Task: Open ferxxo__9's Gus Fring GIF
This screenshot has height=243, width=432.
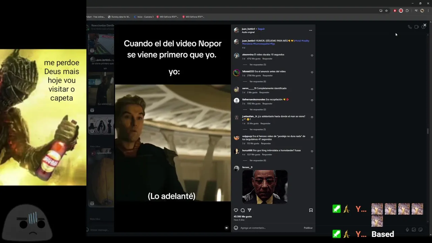Action: tap(265, 187)
